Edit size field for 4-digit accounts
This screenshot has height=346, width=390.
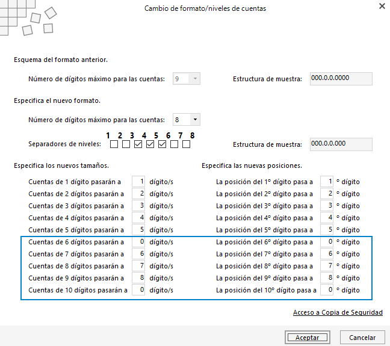click(x=138, y=218)
